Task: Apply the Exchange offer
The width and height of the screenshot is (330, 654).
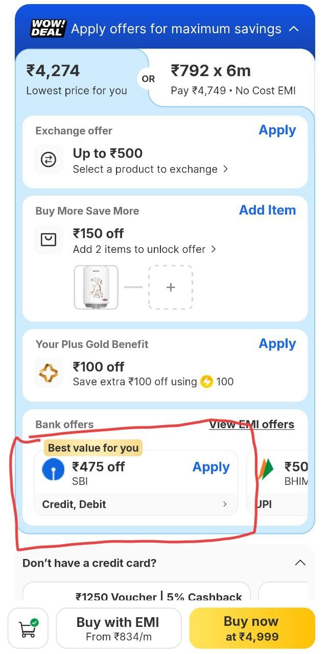Action: 277,130
